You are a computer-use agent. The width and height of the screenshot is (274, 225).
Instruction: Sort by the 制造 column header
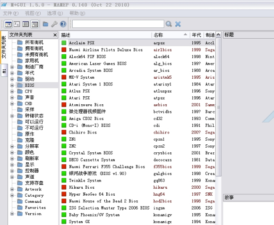click(x=210, y=35)
